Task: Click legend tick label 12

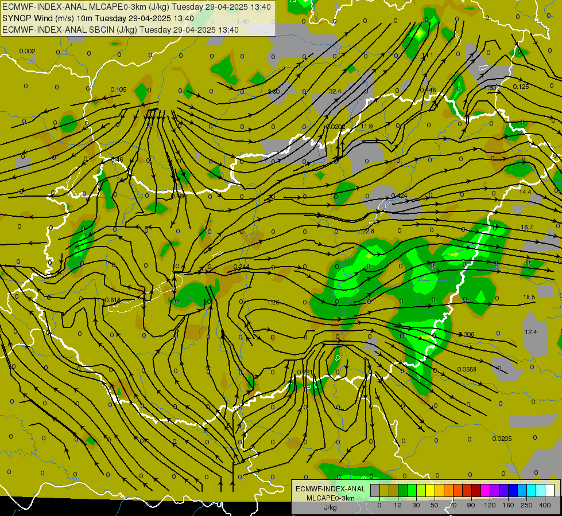Action: (398, 505)
